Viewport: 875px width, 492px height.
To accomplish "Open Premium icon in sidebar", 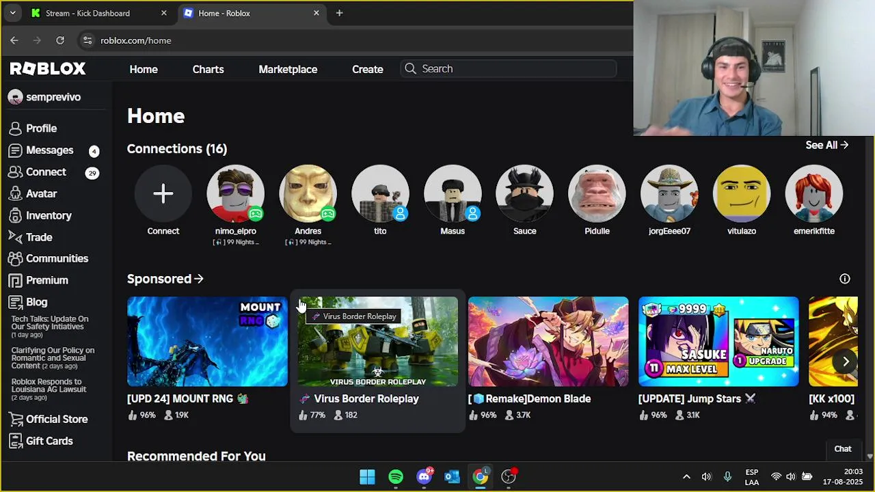I will pyautogui.click(x=15, y=280).
